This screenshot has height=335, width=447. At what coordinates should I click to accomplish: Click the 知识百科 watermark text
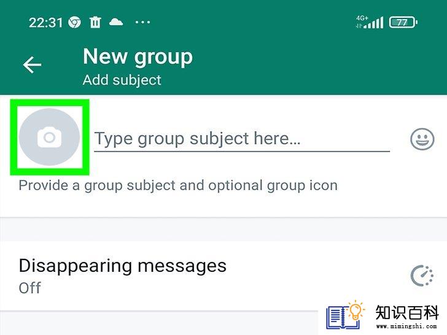407,312
